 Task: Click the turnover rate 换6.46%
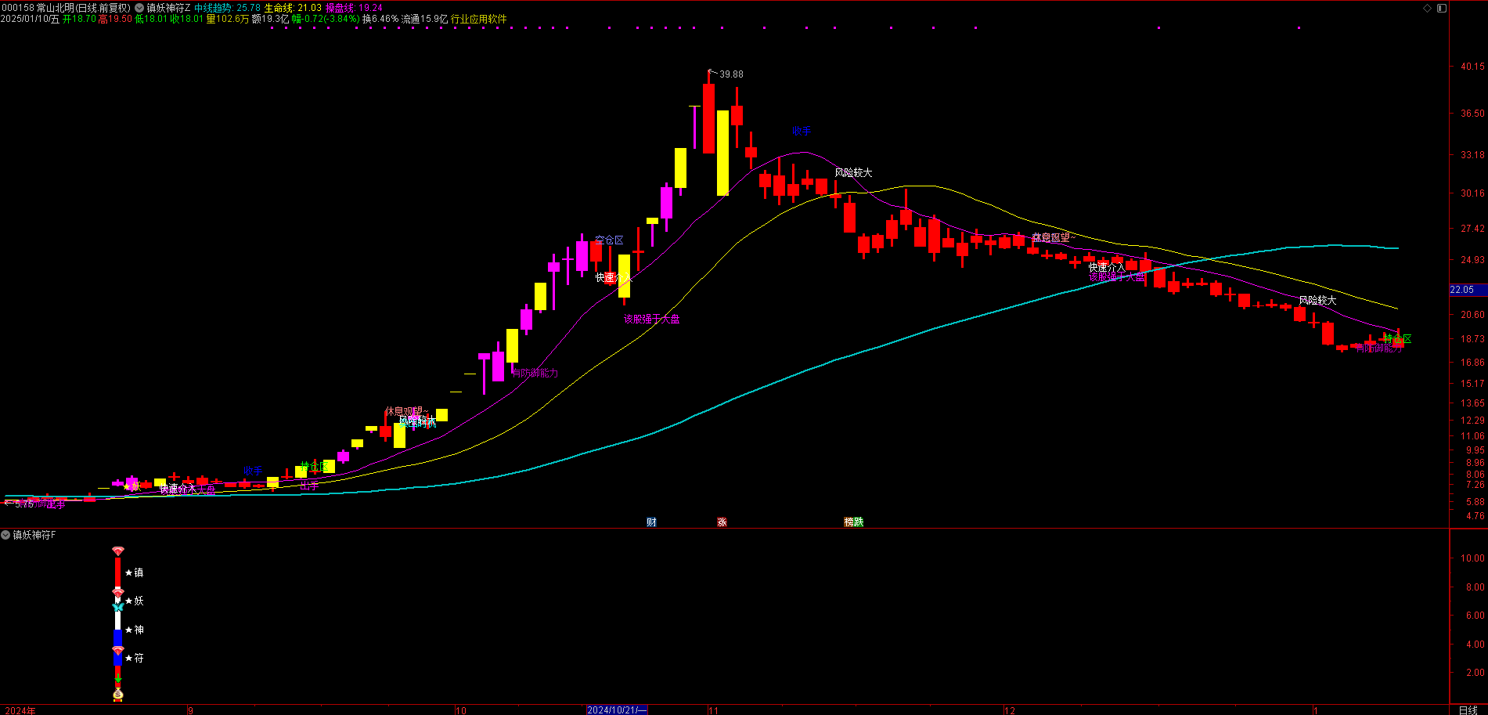pos(380,19)
